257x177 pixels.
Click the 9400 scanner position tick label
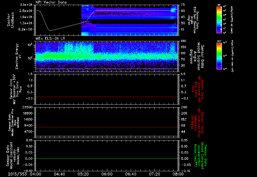(29, 125)
